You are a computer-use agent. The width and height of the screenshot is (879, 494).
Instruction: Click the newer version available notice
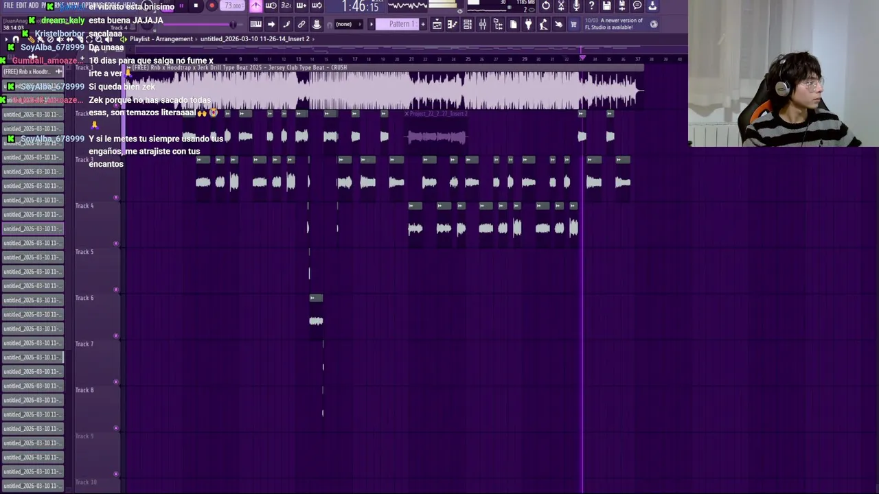[614, 24]
